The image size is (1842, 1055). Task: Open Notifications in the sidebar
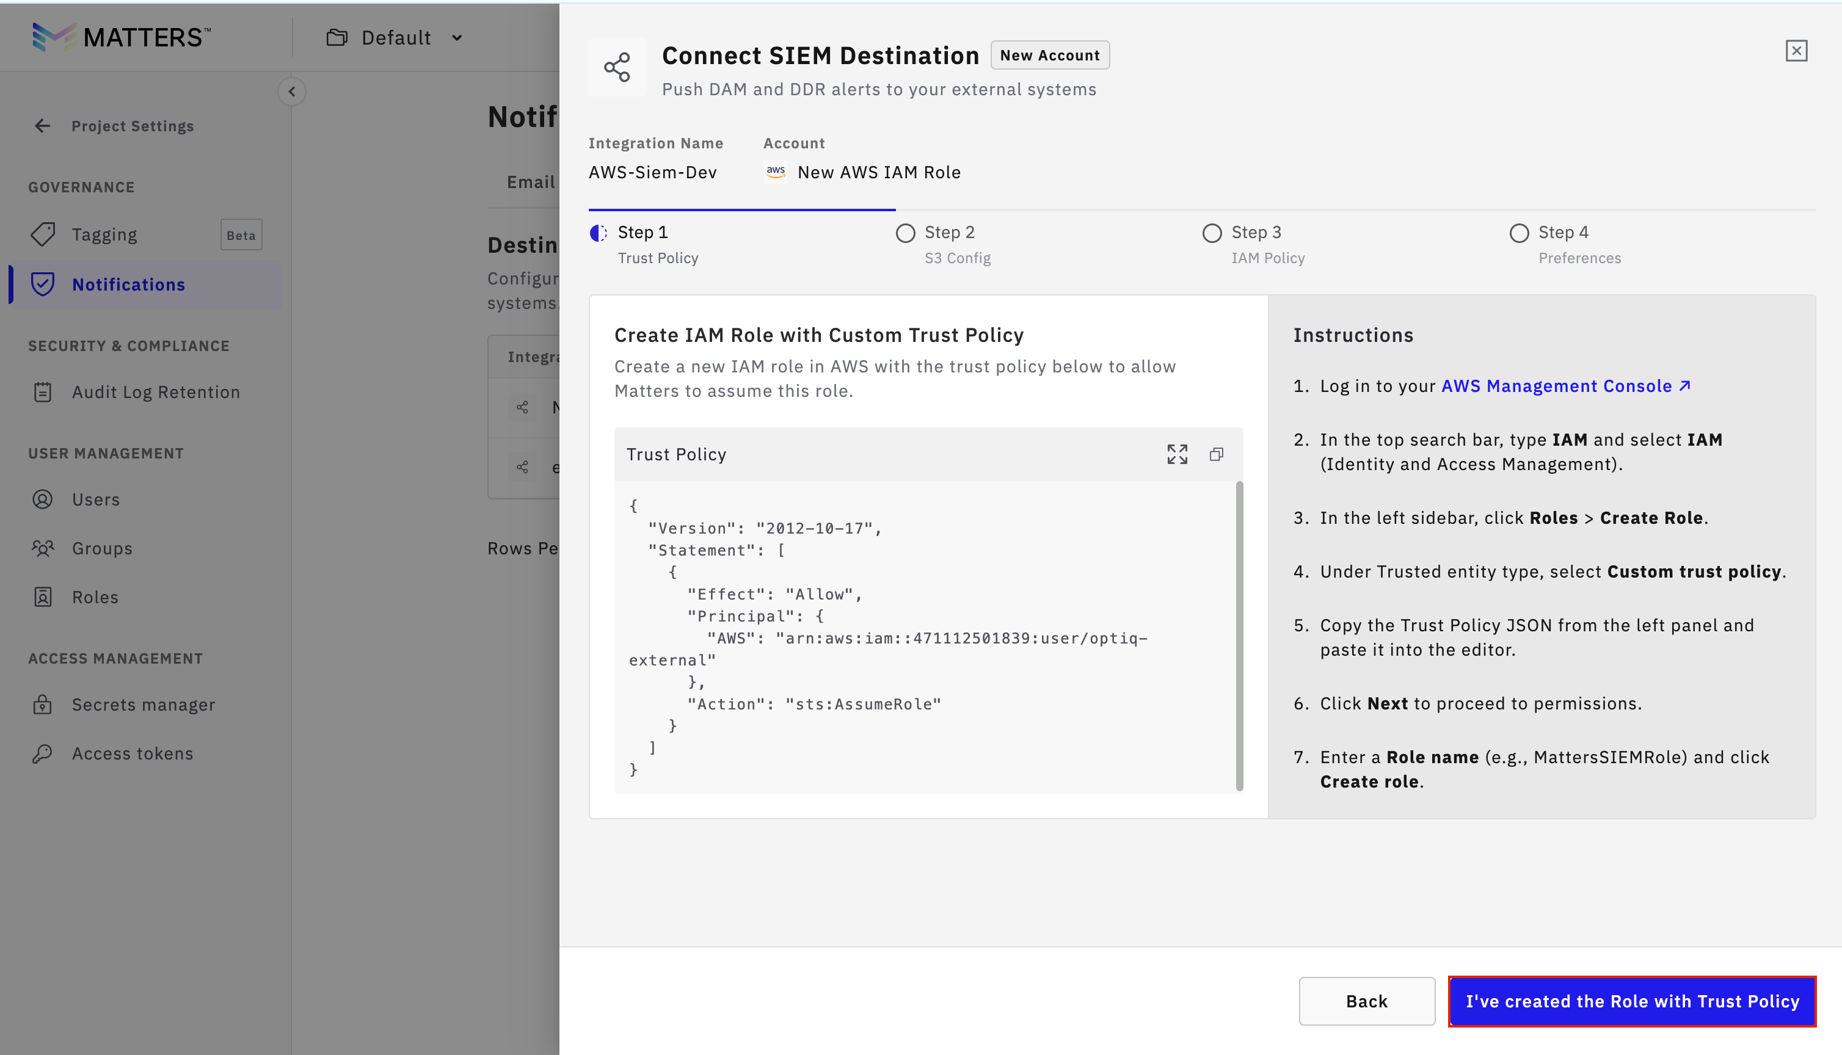(128, 285)
